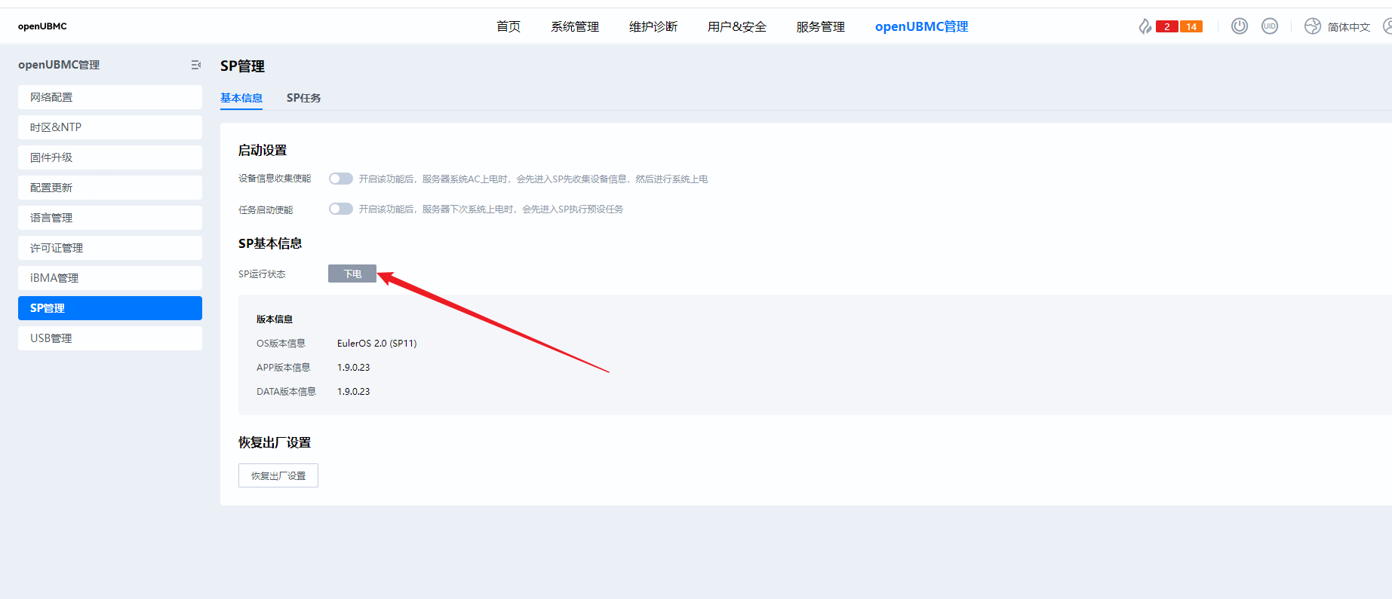The image size is (1392, 599).
Task: Open the 系统管理 top menu
Action: click(574, 26)
